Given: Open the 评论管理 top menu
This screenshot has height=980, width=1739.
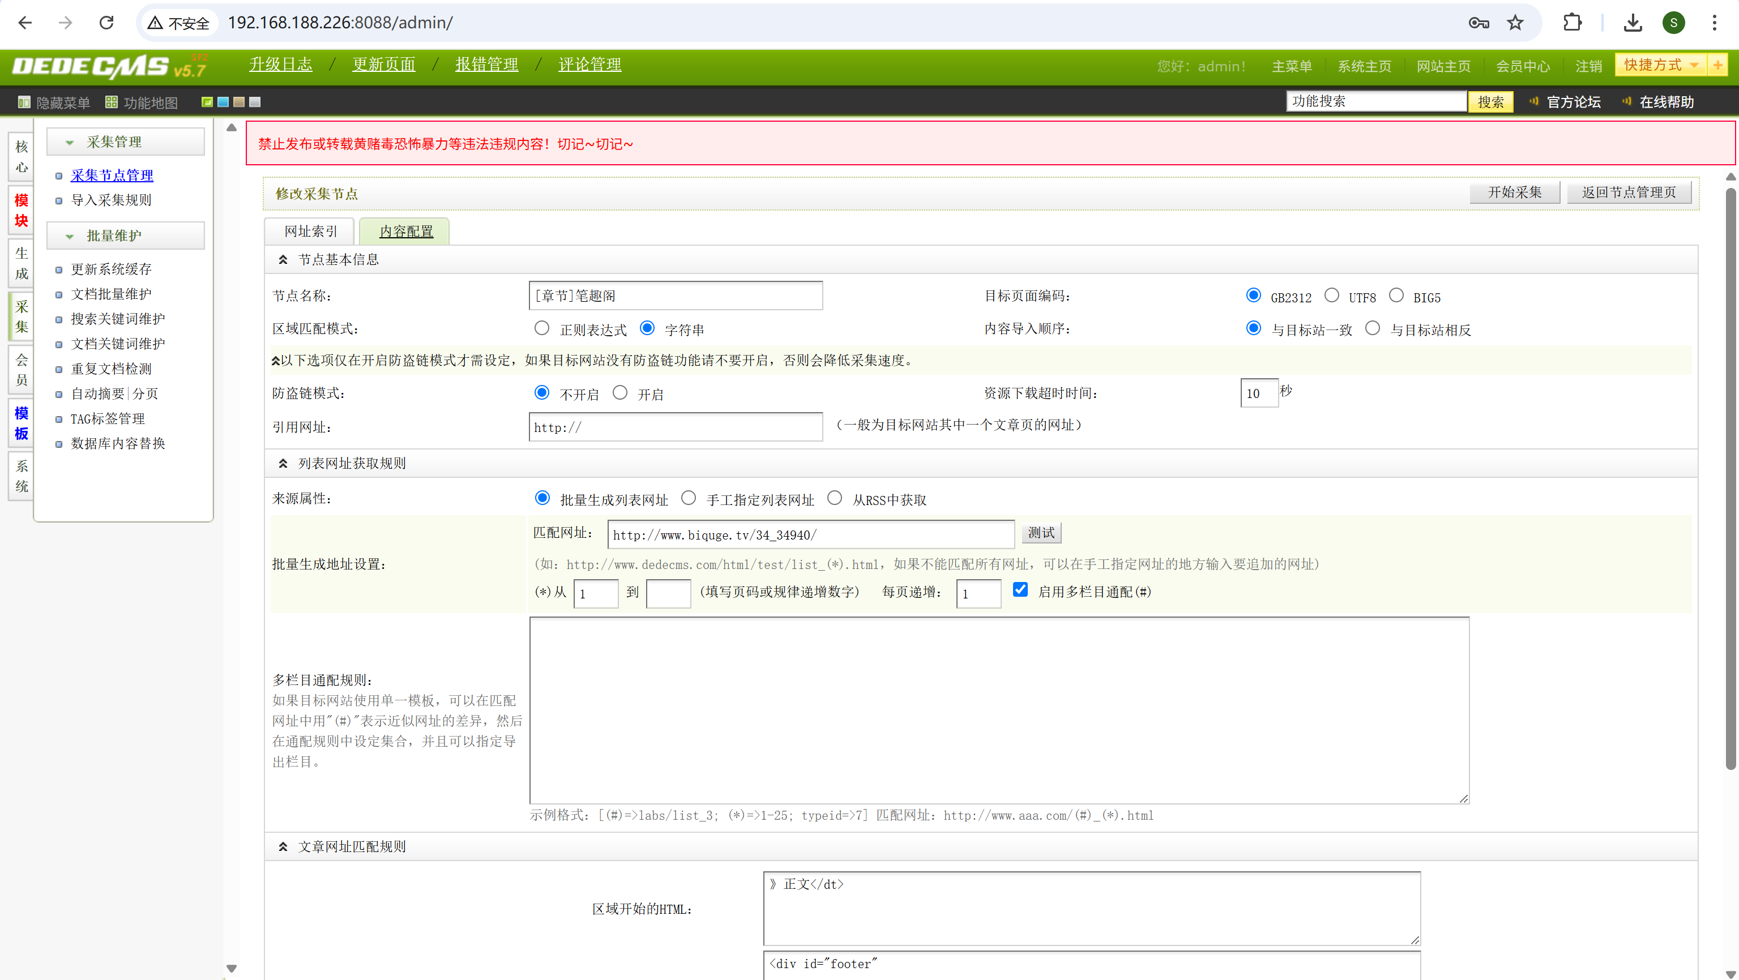Looking at the screenshot, I should pyautogui.click(x=589, y=65).
